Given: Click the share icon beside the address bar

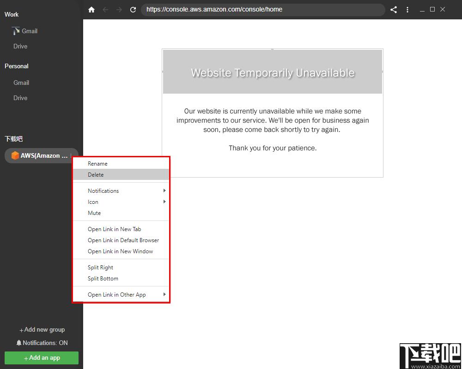Looking at the screenshot, I should [393, 10].
